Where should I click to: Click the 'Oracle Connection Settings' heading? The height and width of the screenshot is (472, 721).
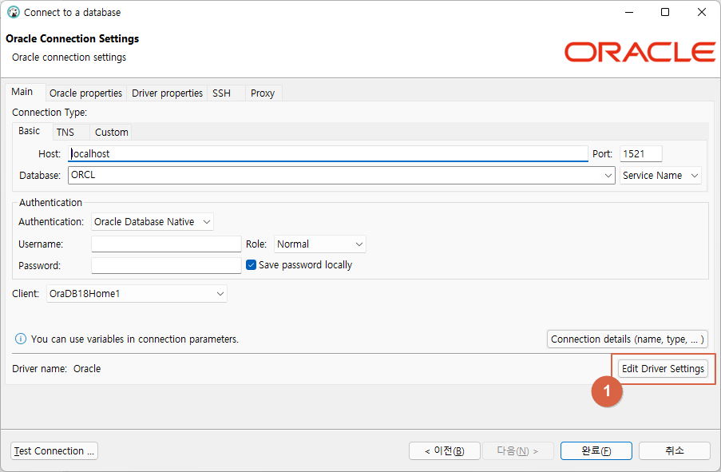tap(72, 38)
